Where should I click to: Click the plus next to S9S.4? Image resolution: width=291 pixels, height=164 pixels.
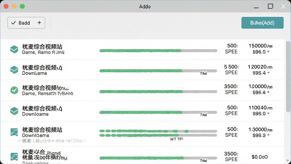click(x=268, y=73)
